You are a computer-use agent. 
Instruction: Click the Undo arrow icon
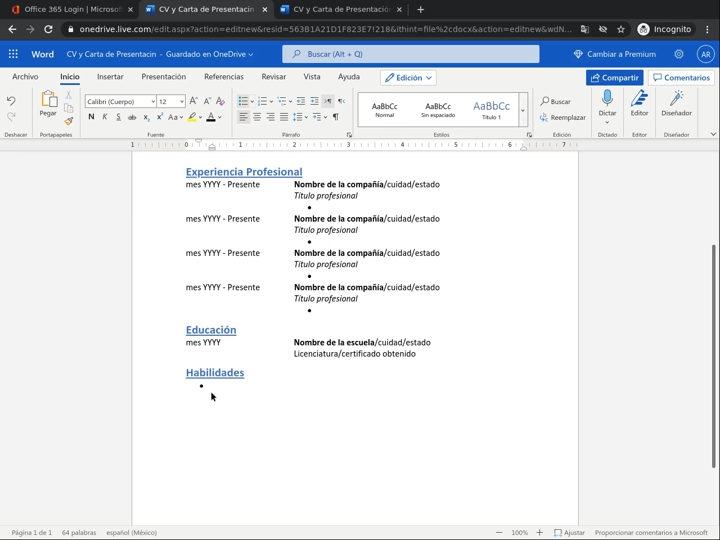point(11,101)
